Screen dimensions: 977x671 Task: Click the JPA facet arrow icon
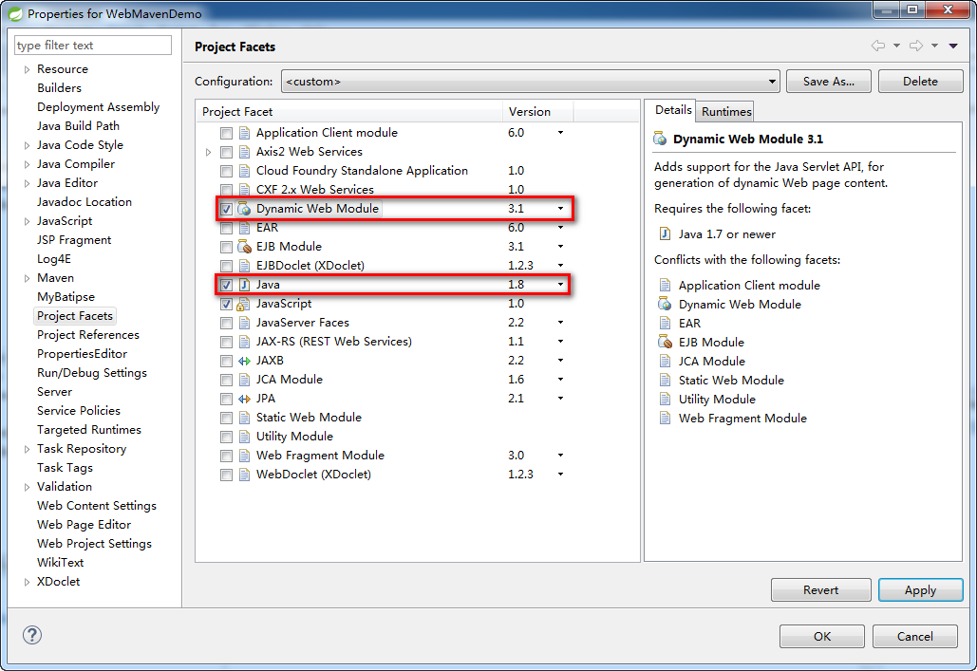pos(244,399)
